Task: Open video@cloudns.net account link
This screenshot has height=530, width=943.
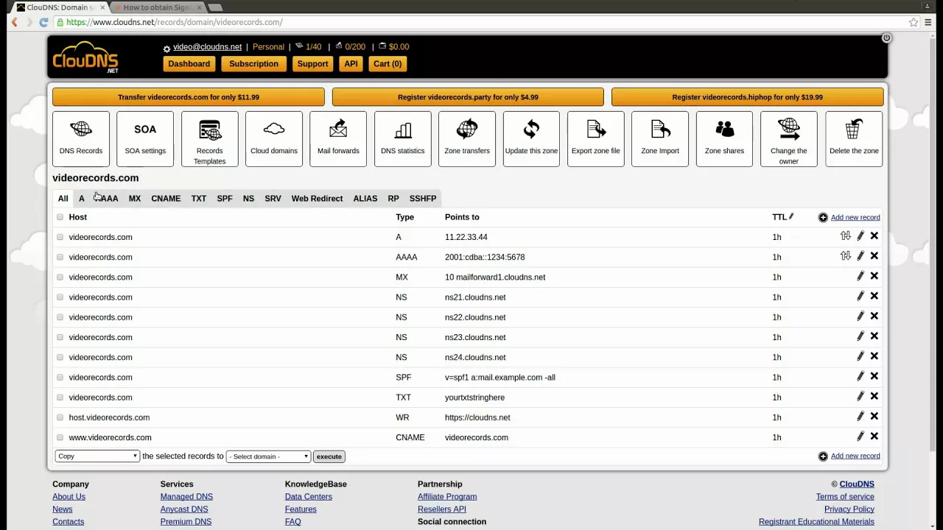Action: [207, 46]
